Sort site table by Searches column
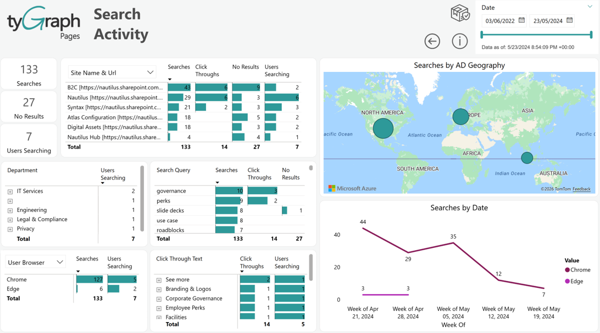 click(x=179, y=67)
